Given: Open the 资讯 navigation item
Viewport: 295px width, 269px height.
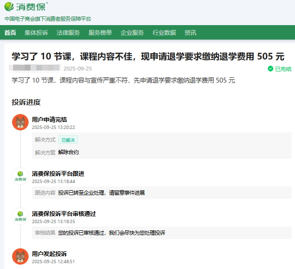Looking at the screenshot, I should (x=190, y=33).
